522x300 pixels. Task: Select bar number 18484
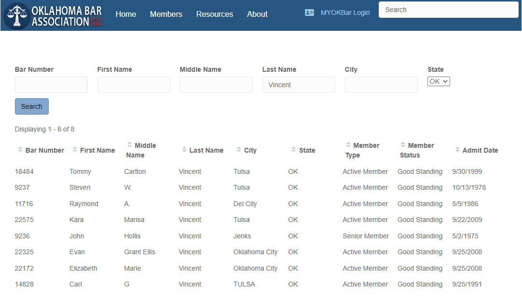(24, 171)
